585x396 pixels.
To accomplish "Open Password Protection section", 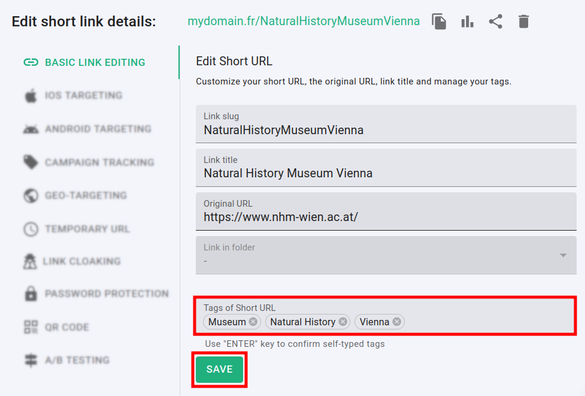I will pos(107,294).
